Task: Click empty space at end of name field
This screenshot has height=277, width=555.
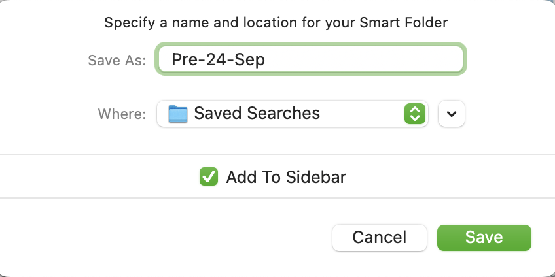Action: [x=393, y=59]
